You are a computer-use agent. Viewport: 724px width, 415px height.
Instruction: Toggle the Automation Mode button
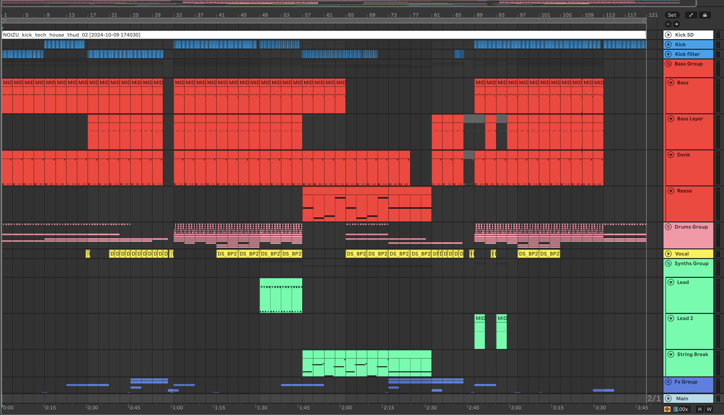pos(691,15)
